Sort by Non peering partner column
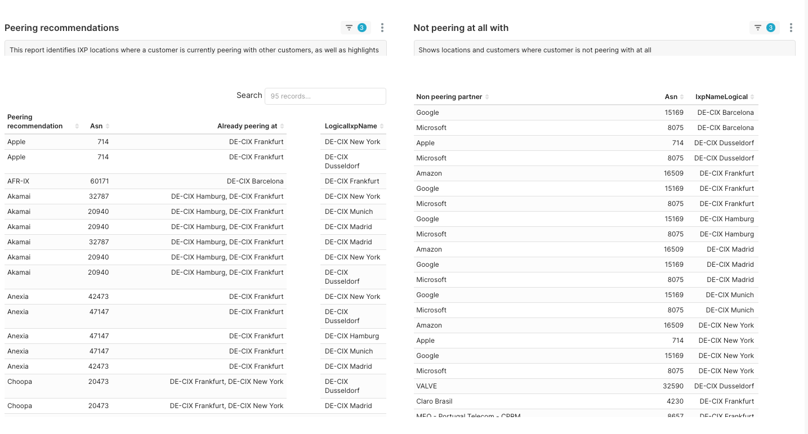This screenshot has height=434, width=808. click(453, 97)
